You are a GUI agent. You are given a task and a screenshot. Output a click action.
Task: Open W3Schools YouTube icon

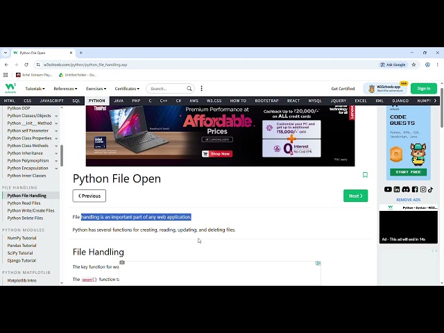[388, 189]
